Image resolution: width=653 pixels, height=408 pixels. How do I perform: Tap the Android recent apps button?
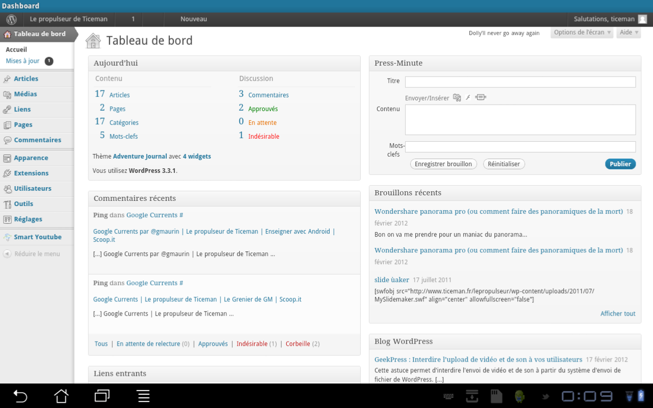pyautogui.click(x=103, y=396)
